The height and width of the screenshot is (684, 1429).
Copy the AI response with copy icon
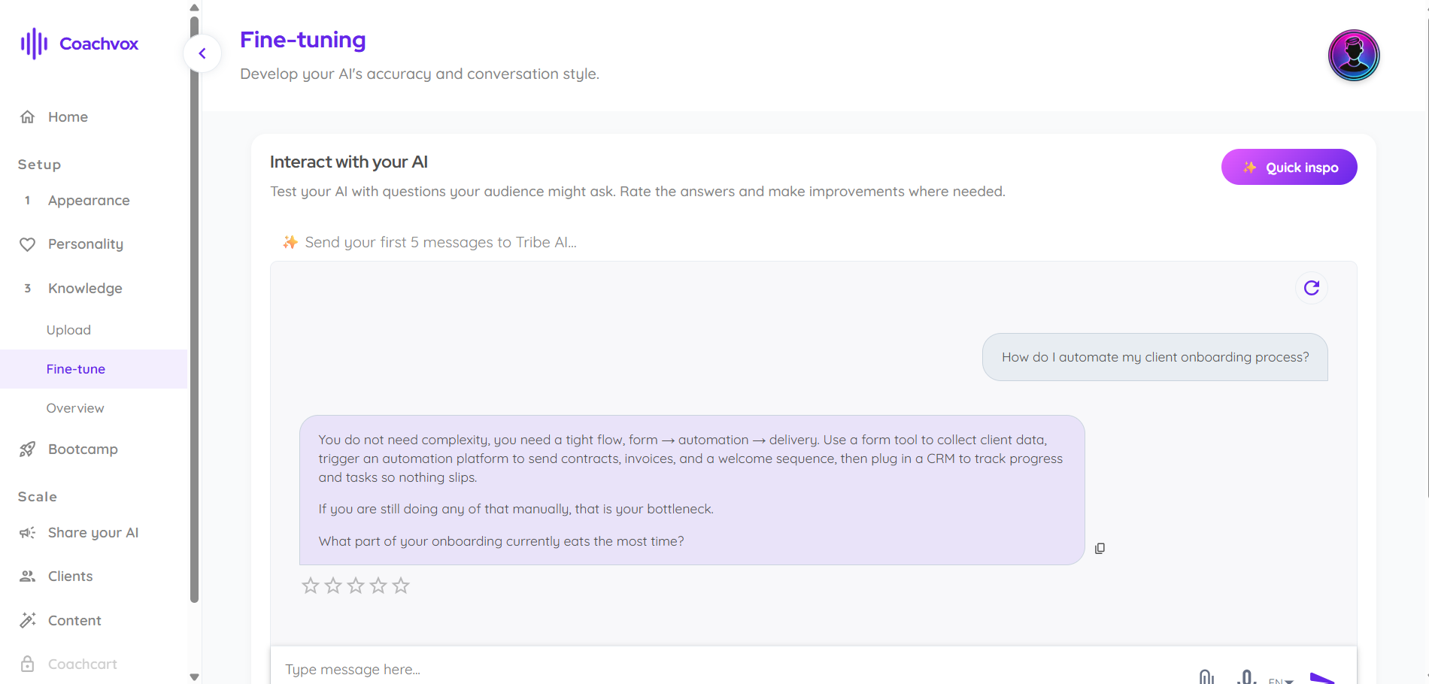pos(1100,549)
